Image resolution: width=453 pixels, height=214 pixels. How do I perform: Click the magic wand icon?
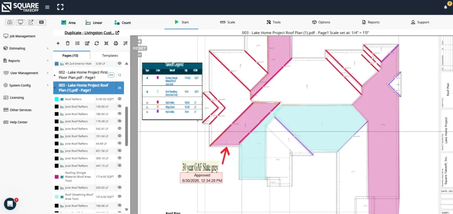125,43
